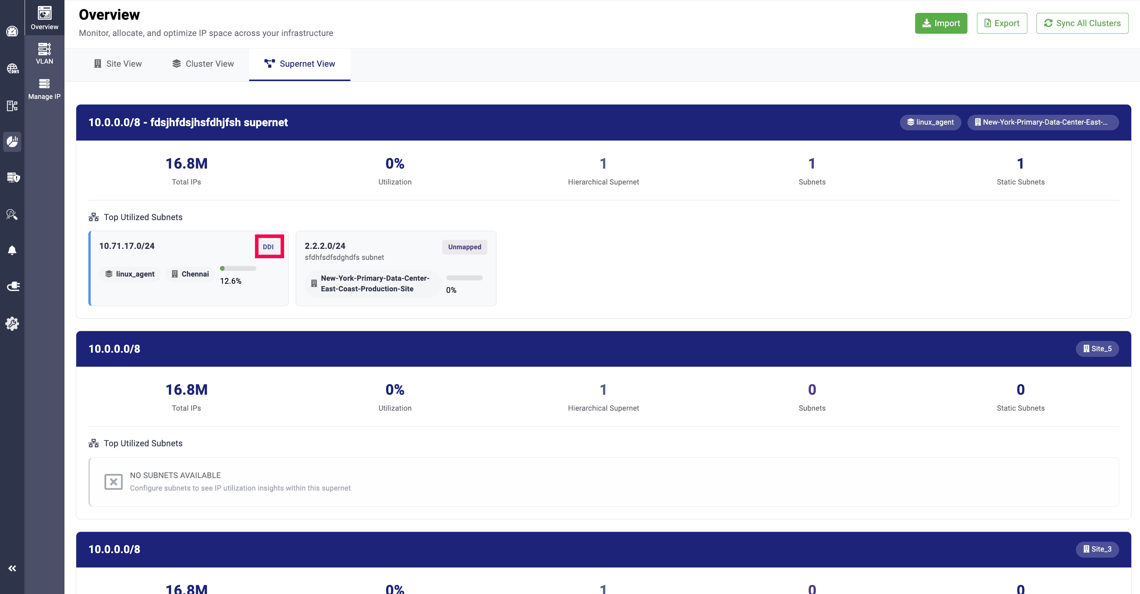Click the Unmapped badge on 2.2.2.0/24
This screenshot has width=1140, height=594.
[464, 247]
